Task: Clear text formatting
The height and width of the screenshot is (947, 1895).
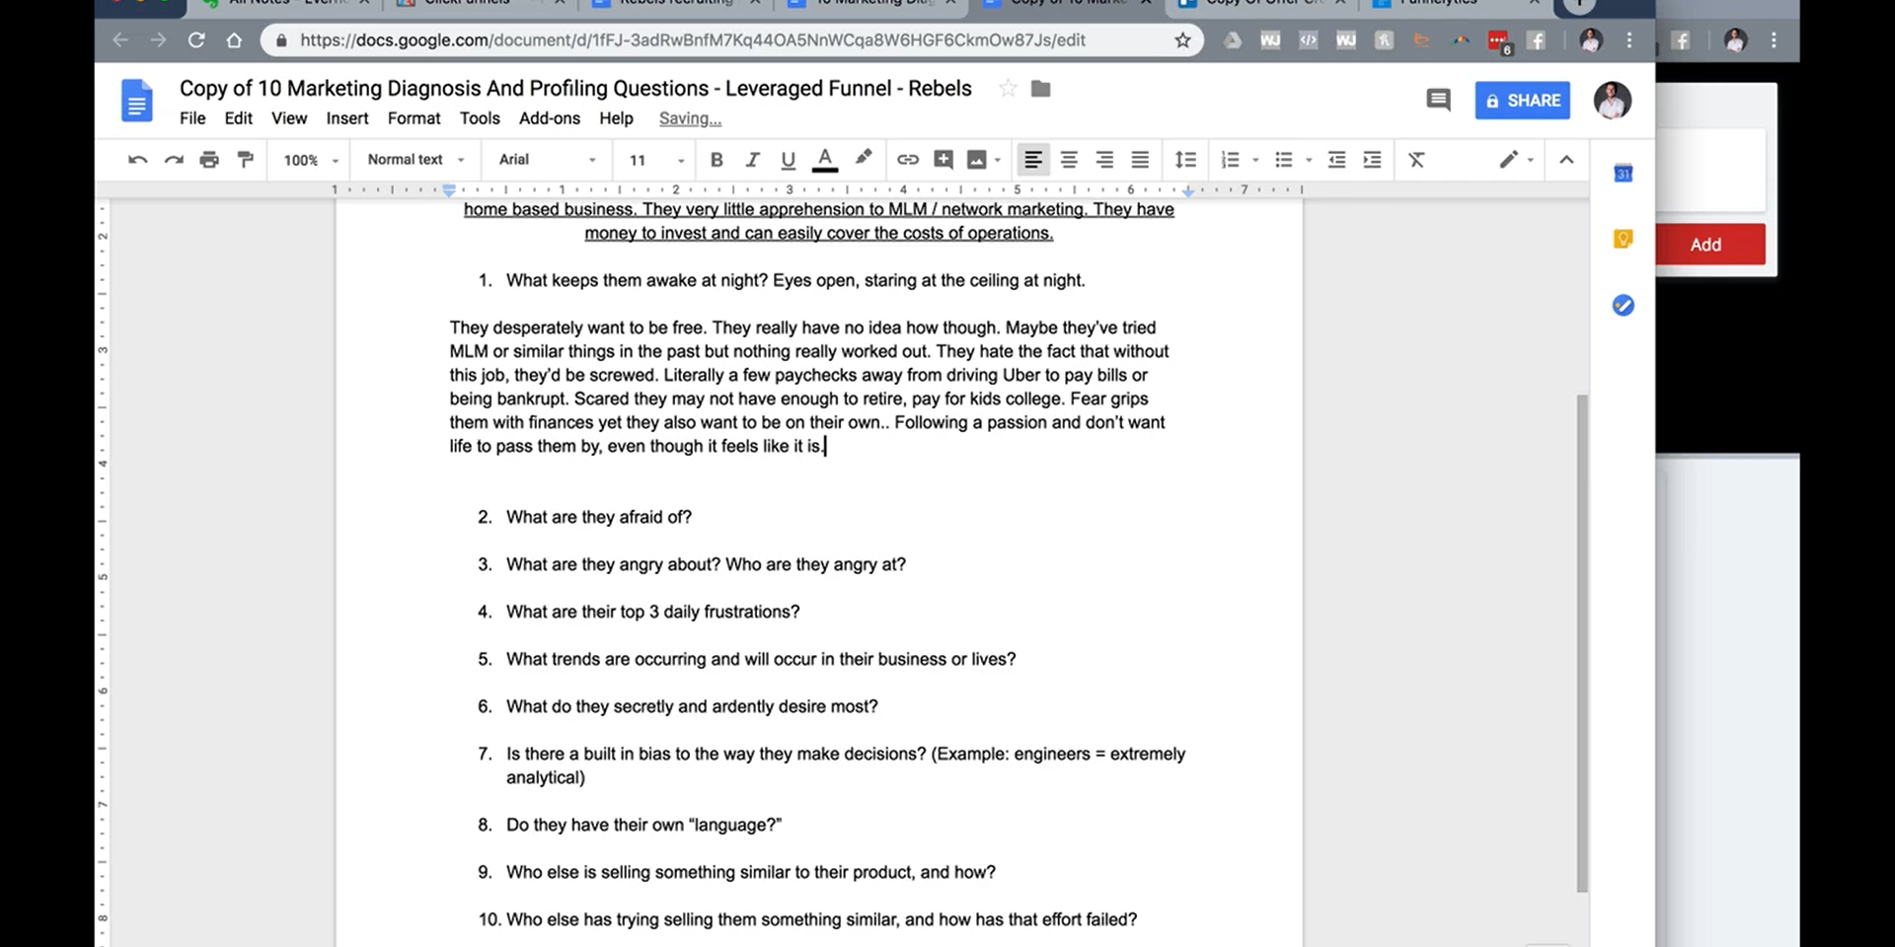Action: (1416, 160)
